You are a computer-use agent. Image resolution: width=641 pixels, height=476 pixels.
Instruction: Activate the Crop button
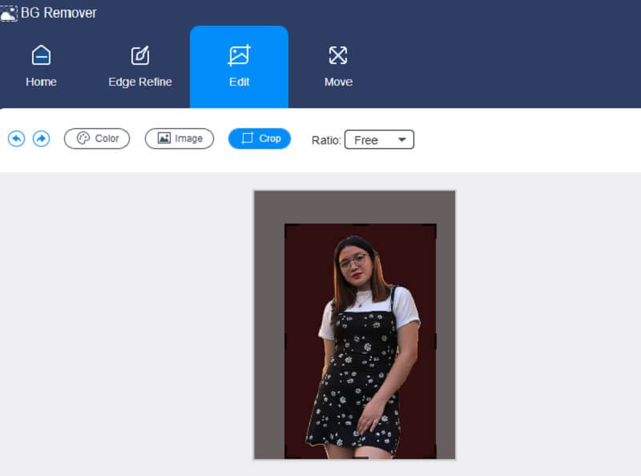click(x=259, y=138)
